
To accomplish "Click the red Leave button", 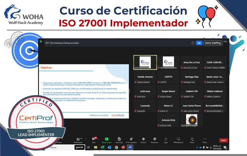I will (x=223, y=140).
